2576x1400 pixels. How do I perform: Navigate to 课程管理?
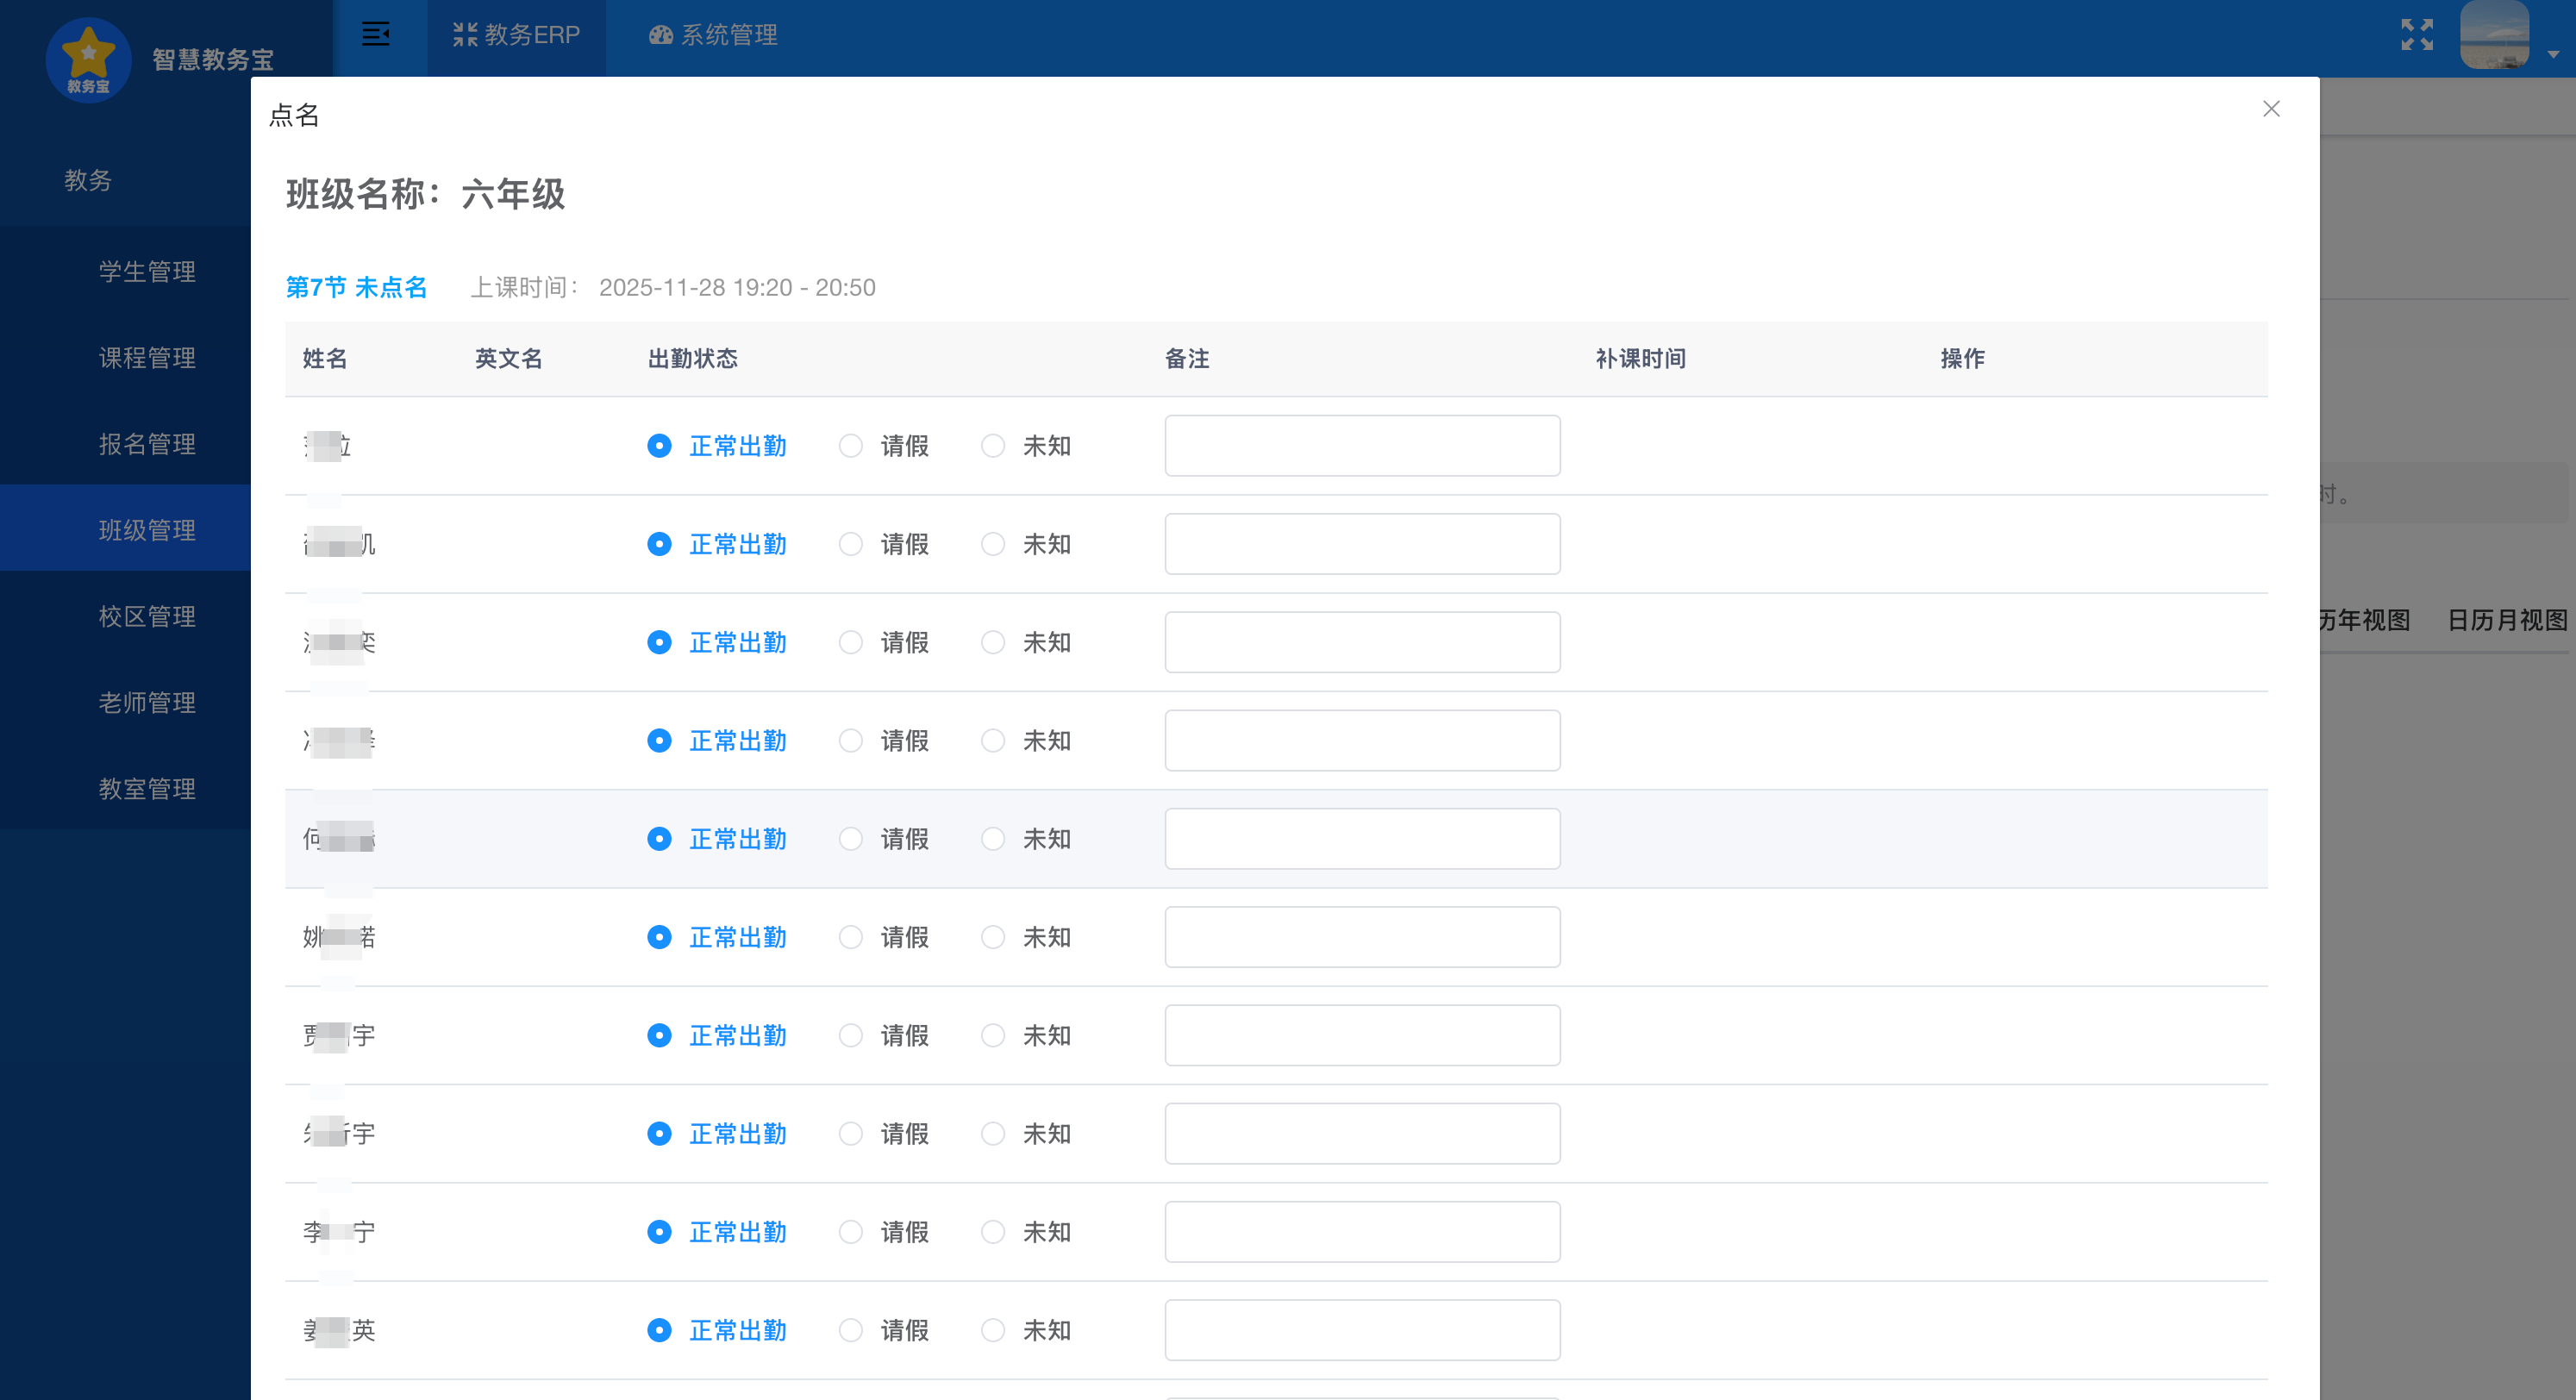pos(147,358)
